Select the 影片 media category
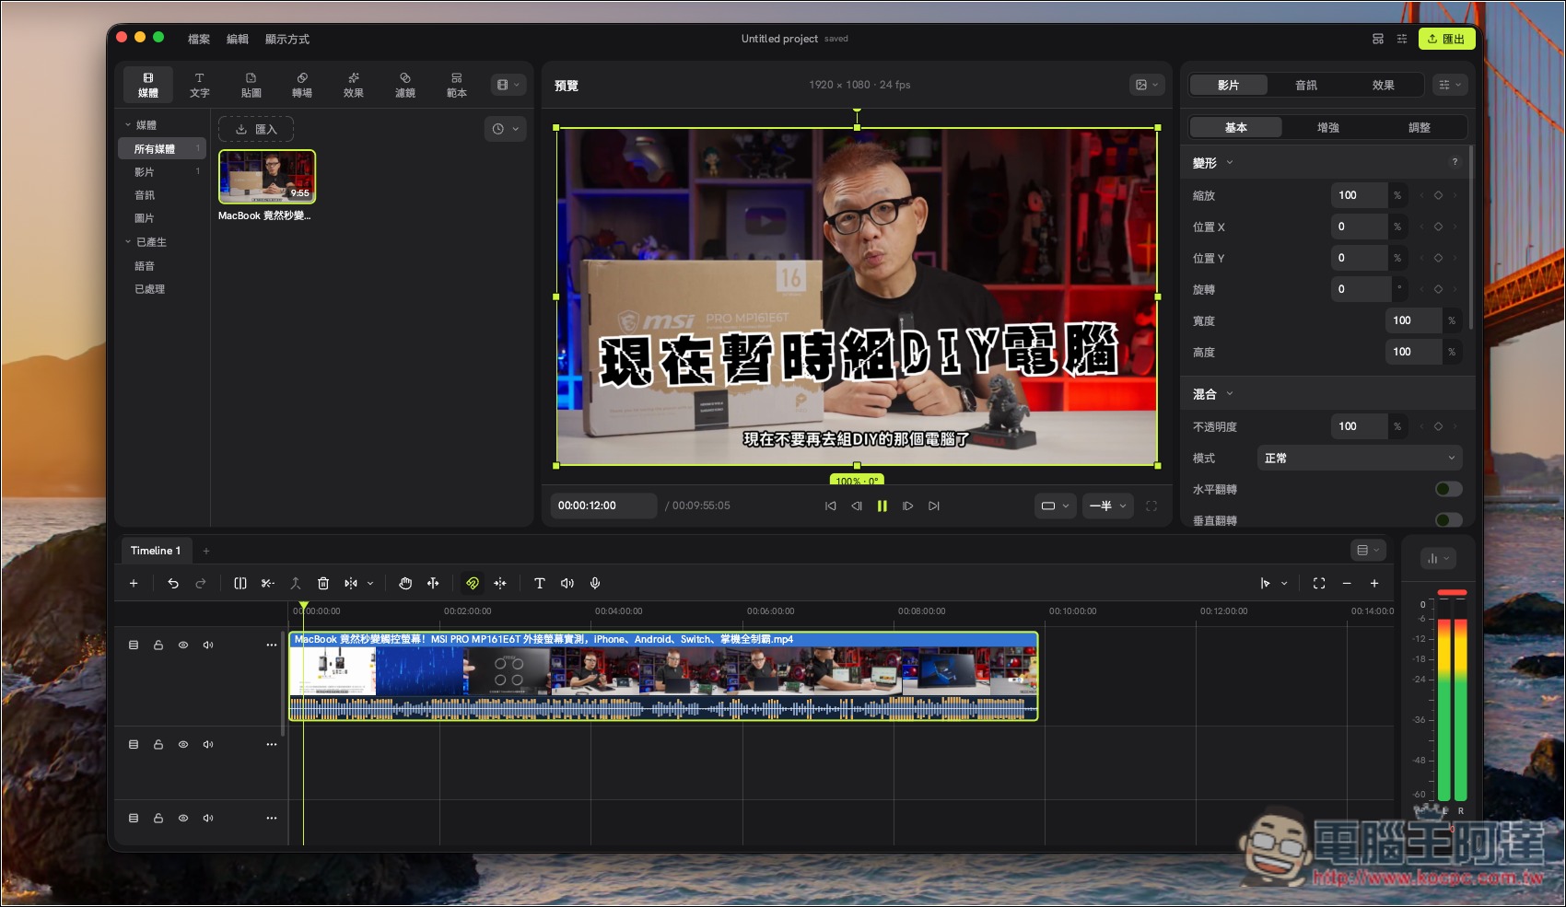This screenshot has height=907, width=1566. (161, 172)
